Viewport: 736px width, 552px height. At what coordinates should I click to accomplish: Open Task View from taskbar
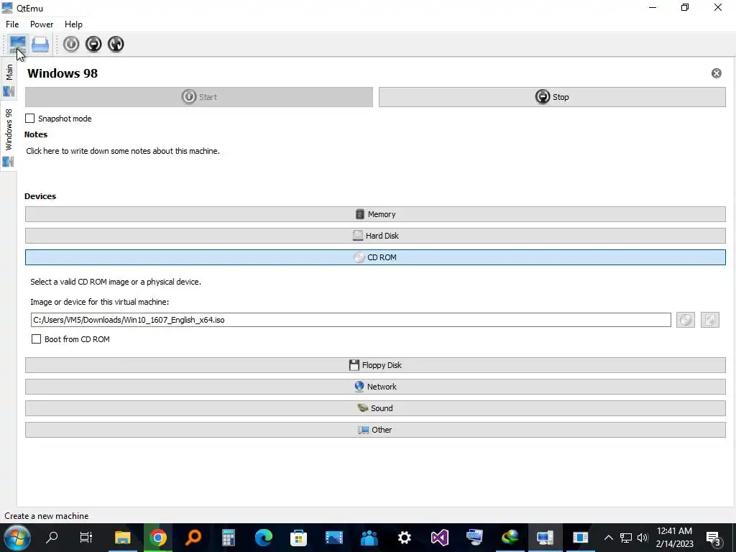(86, 538)
